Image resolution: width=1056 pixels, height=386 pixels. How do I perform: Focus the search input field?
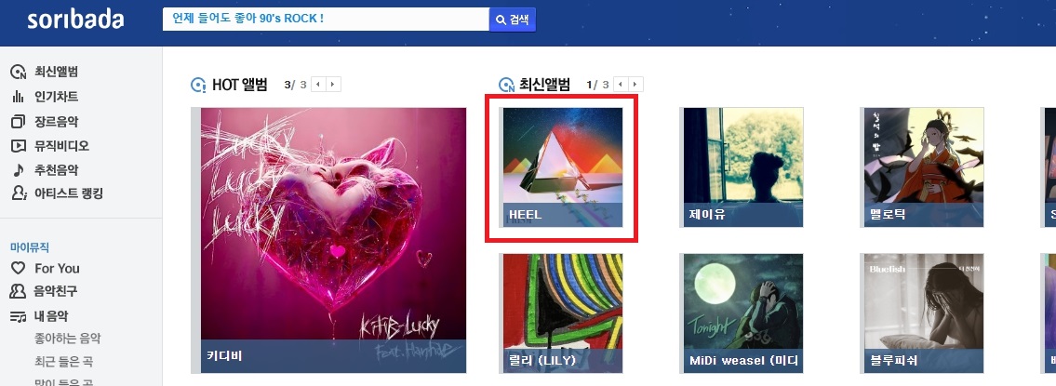coord(326,20)
